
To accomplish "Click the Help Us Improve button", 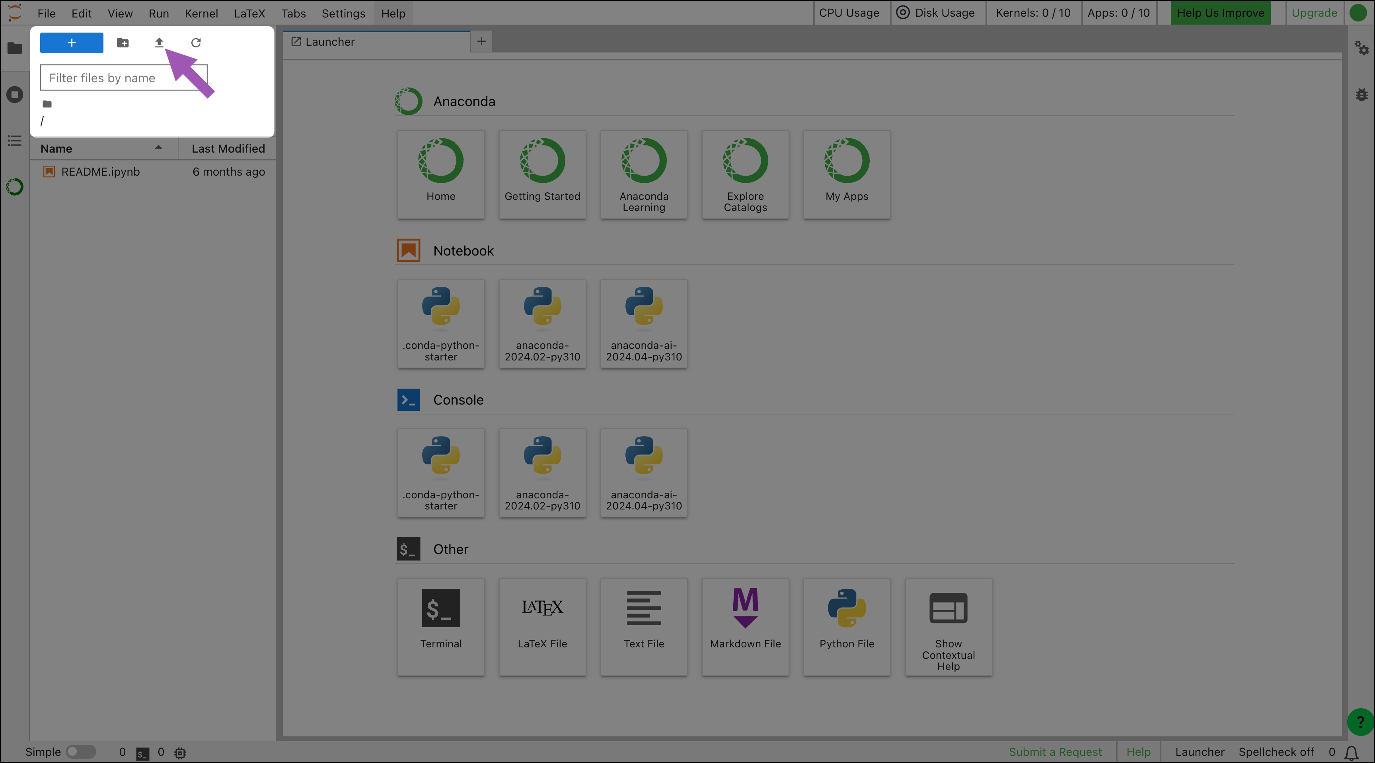I will tap(1220, 13).
